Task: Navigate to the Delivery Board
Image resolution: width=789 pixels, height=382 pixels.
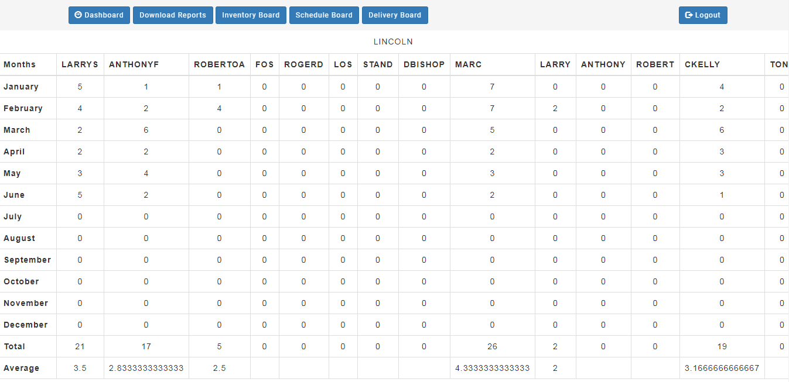Action: click(395, 15)
